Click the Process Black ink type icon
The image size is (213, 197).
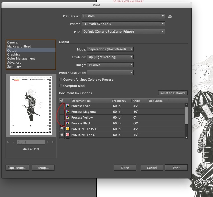coord(68,123)
